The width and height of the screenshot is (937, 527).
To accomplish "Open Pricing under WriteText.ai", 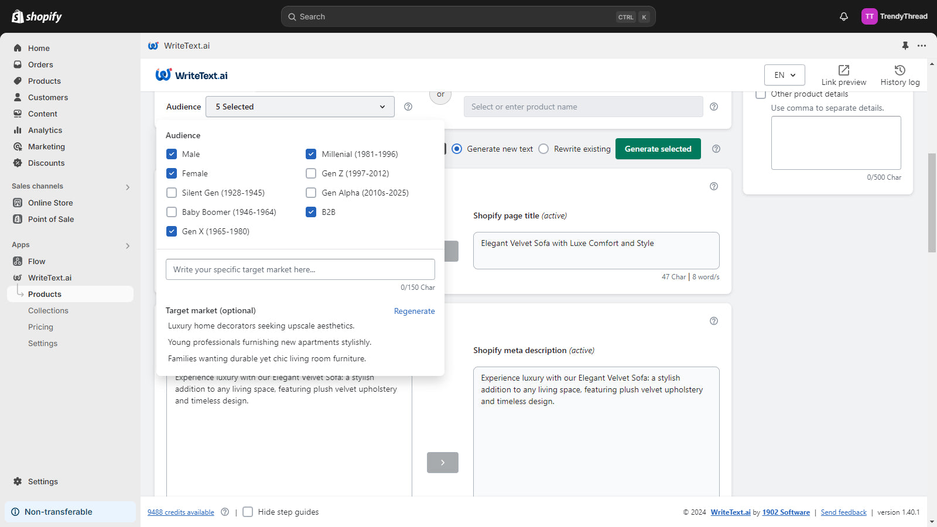I will [40, 327].
